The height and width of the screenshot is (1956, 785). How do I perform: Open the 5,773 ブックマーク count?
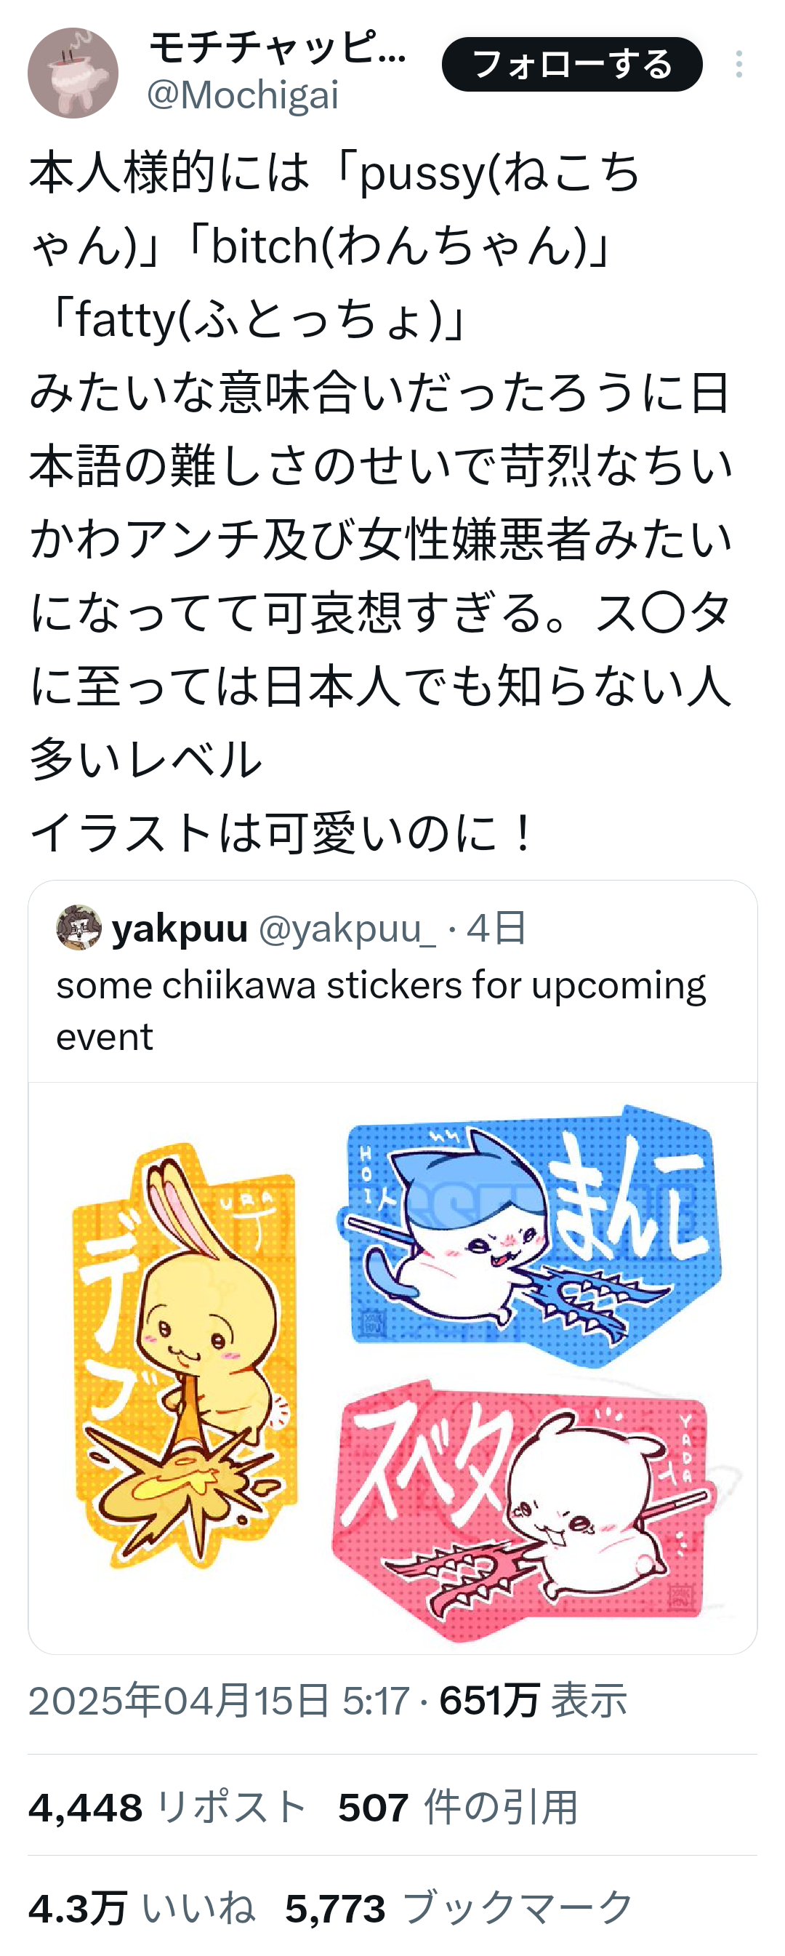(x=459, y=1907)
